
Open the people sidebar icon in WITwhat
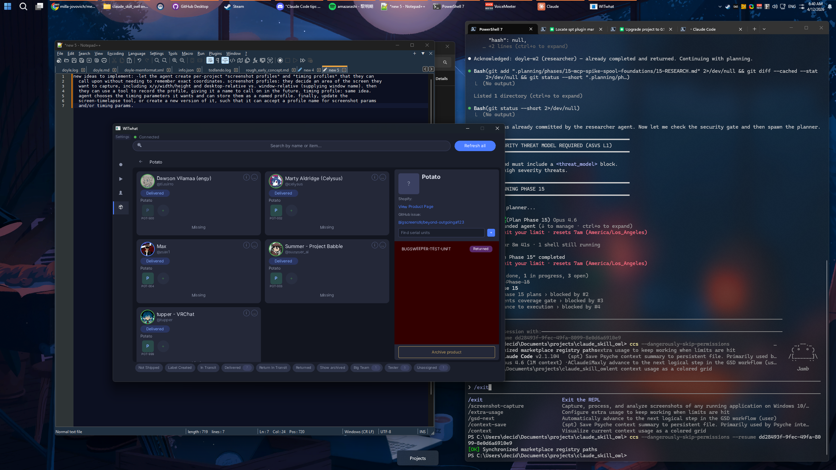[121, 193]
